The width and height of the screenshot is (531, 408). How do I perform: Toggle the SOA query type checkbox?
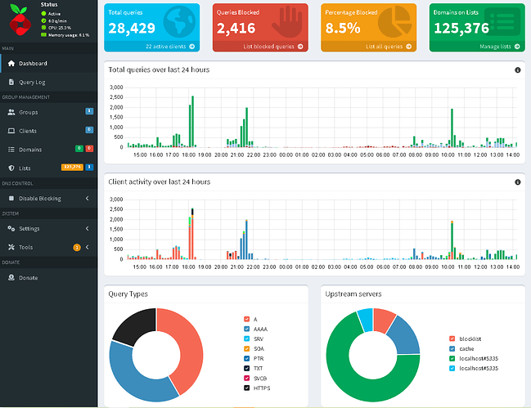pos(246,348)
